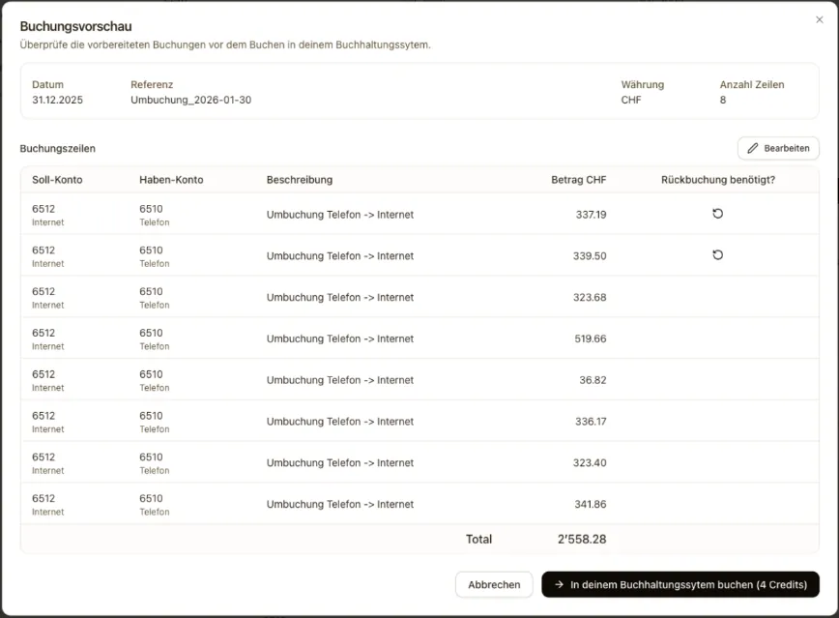Click the Soll-Konto 6512 in the 36.82 row
The image size is (839, 618).
[43, 374]
